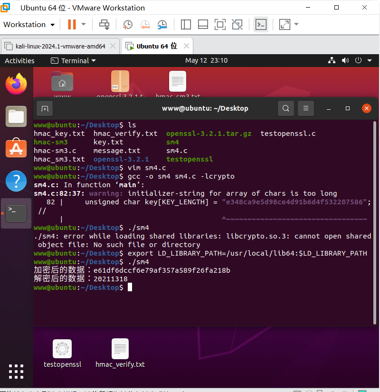
Task: Click the terminal vertical scrollbar
Action: [374, 222]
